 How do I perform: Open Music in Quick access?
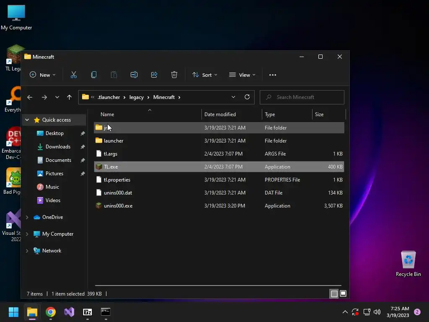52,187
